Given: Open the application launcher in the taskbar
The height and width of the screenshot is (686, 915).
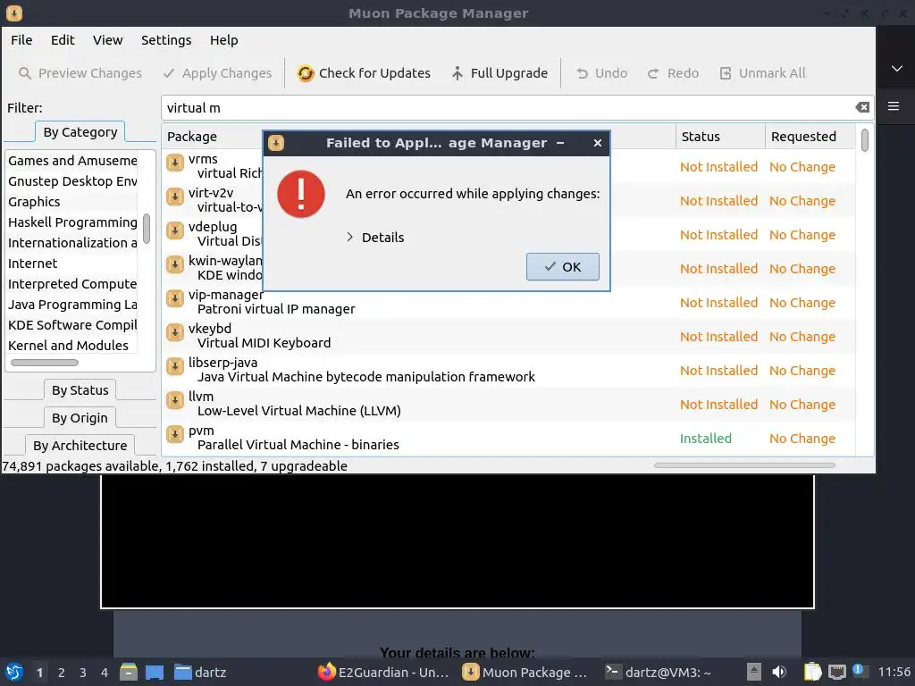Looking at the screenshot, I should tap(14, 672).
